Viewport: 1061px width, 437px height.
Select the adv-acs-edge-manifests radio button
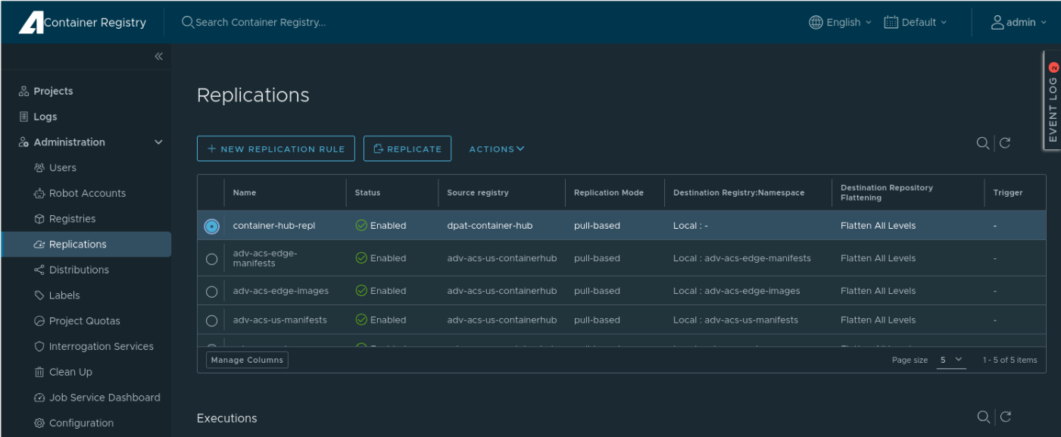(x=211, y=259)
